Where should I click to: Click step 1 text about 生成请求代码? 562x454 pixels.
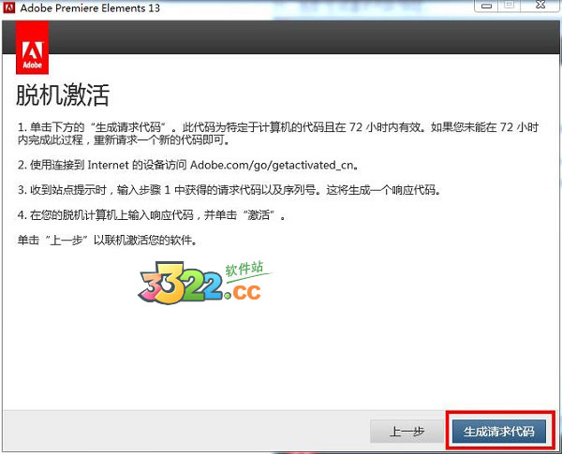click(x=278, y=133)
